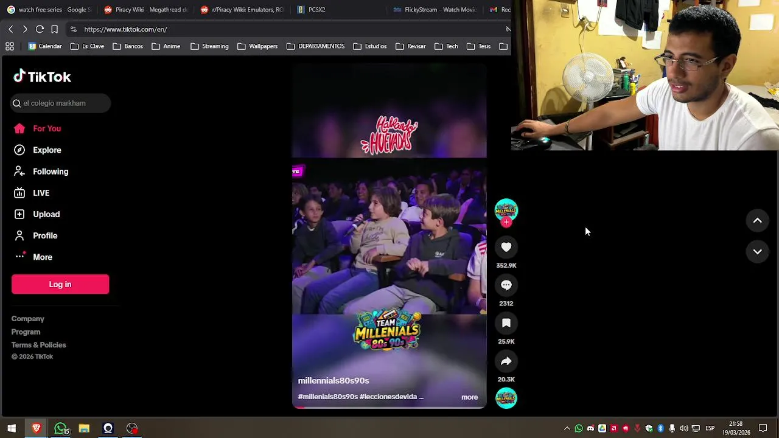The height and width of the screenshot is (438, 779).
Task: Reload the page
Action: (40, 29)
